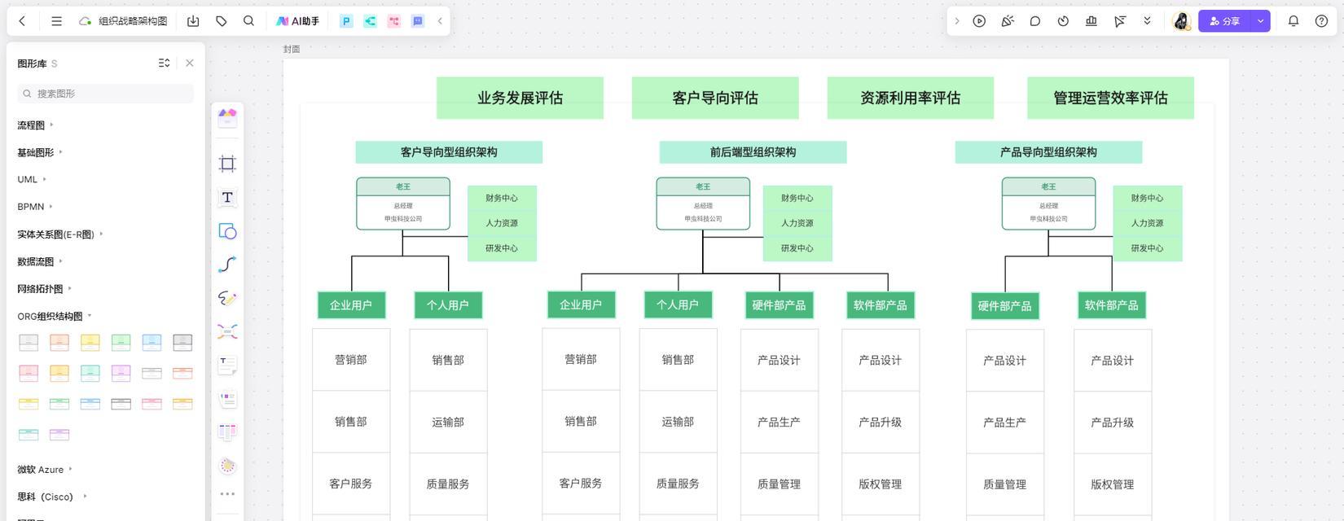Select the 客户导向评估 box
The image size is (1344, 521).
(x=715, y=98)
